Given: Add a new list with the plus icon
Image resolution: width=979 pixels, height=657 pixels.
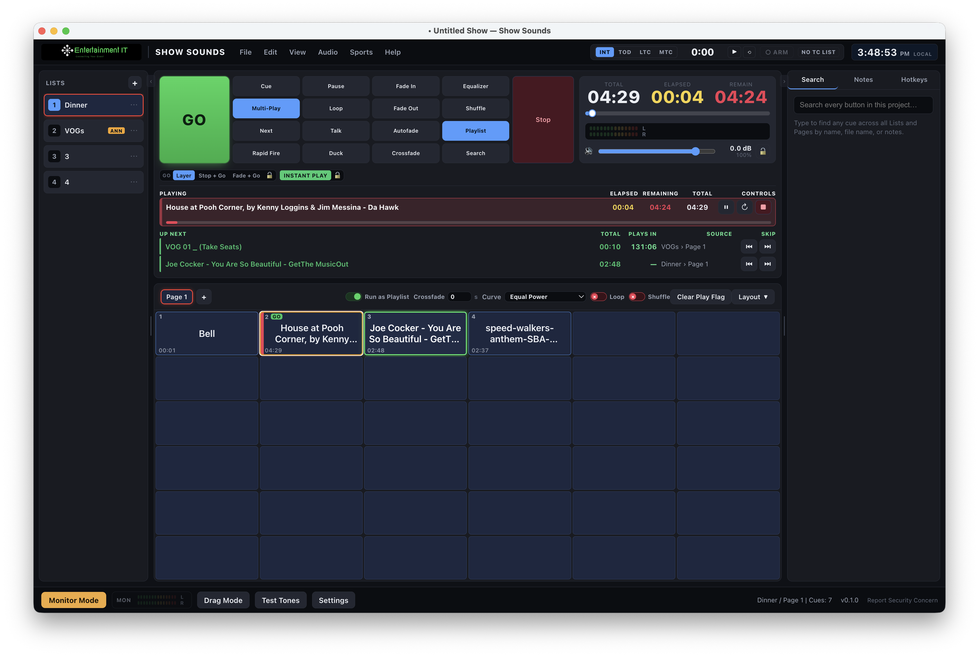Looking at the screenshot, I should point(135,83).
